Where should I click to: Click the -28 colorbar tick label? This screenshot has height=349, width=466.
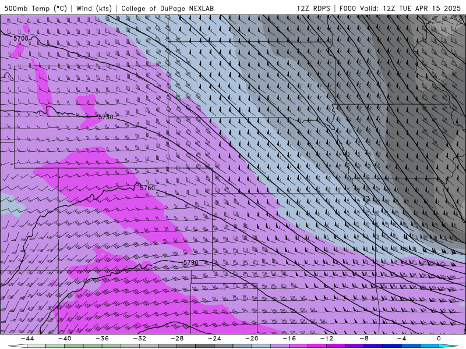click(x=177, y=339)
